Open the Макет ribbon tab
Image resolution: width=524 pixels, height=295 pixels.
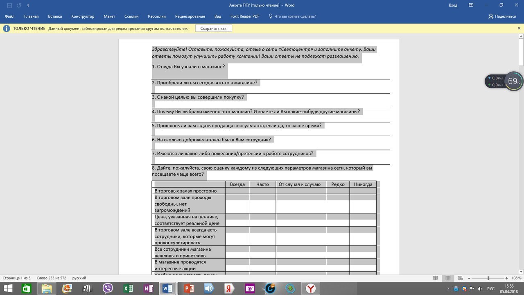click(x=109, y=16)
